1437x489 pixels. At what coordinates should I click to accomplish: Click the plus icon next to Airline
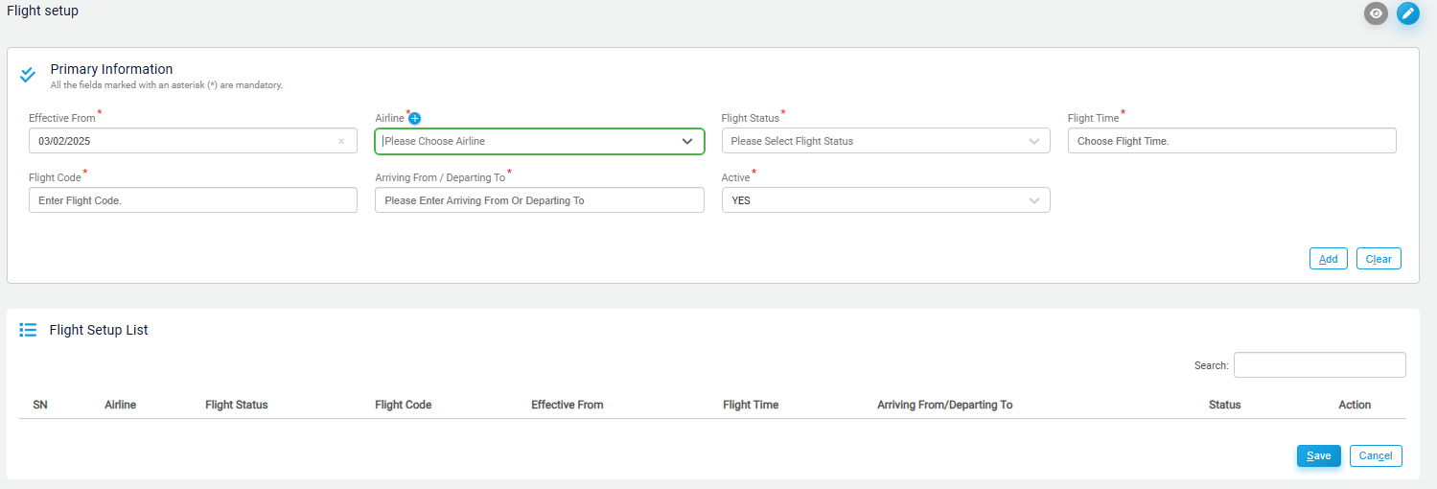[x=415, y=119]
